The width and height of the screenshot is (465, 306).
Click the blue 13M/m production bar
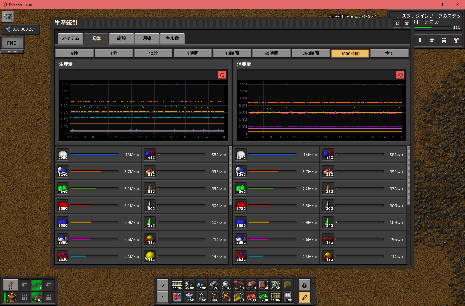click(94, 155)
